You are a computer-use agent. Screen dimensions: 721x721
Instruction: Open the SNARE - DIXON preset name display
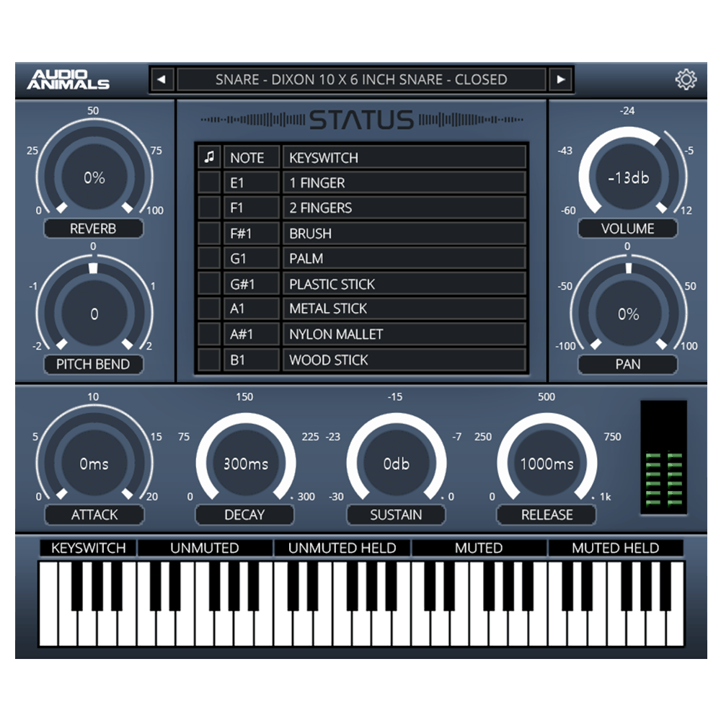click(360, 79)
